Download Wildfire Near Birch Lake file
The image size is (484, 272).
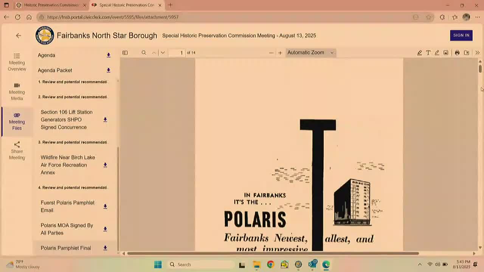click(x=105, y=165)
